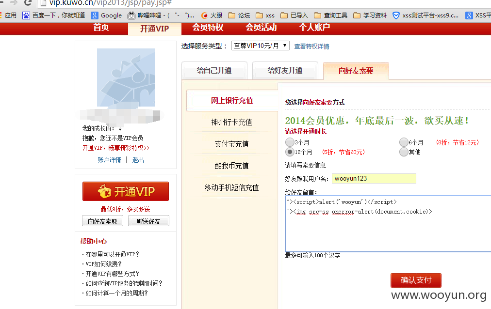Click the 退出 logout link
Screen dimensions: 491x309
click(138, 160)
